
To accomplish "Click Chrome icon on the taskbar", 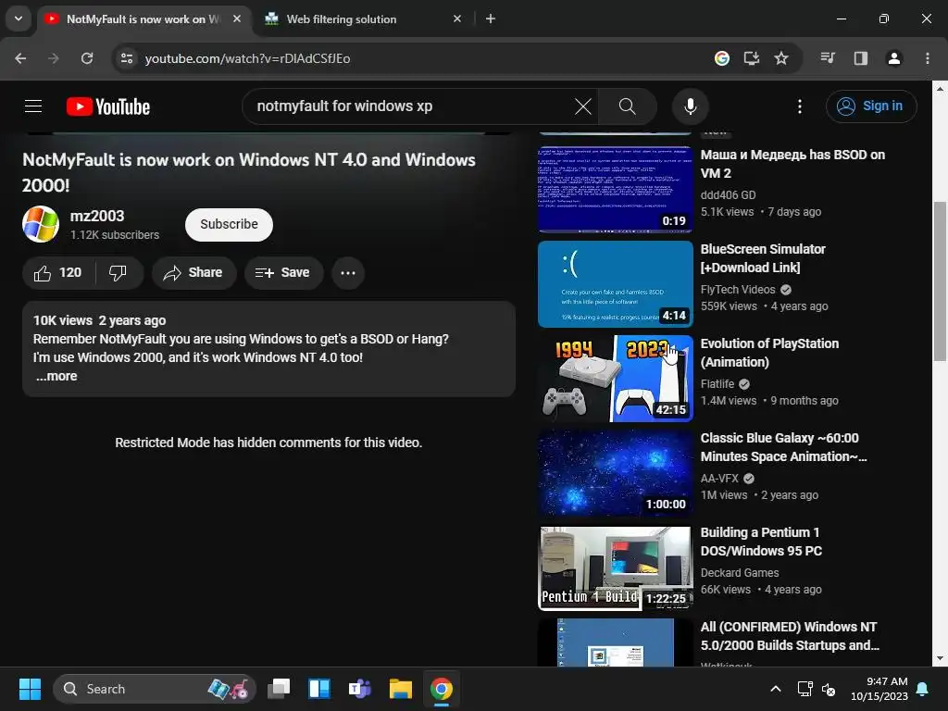I will pos(441,689).
